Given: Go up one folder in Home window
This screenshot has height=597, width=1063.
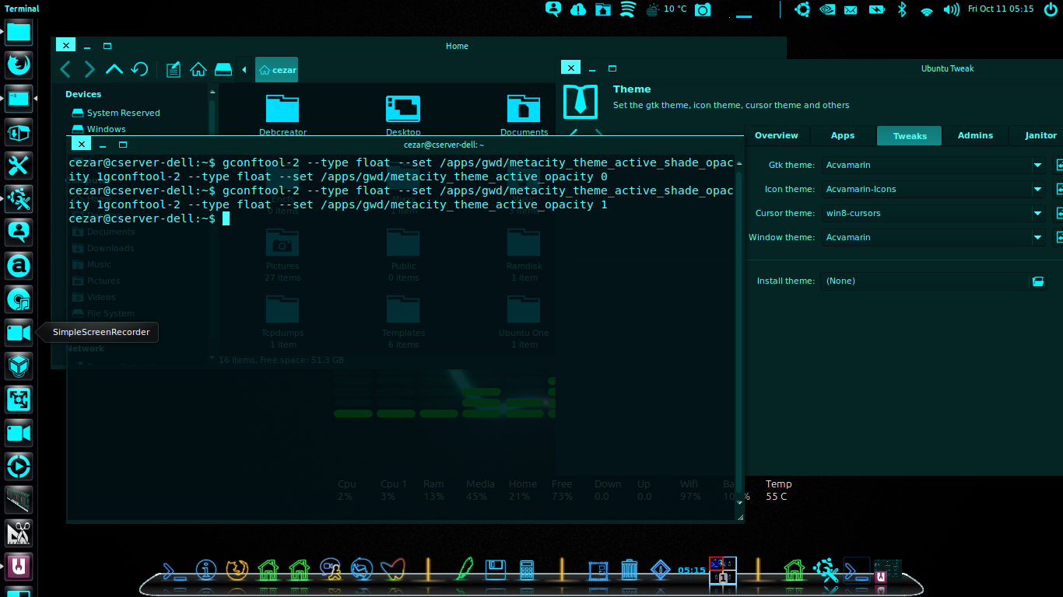Looking at the screenshot, I should pyautogui.click(x=114, y=69).
